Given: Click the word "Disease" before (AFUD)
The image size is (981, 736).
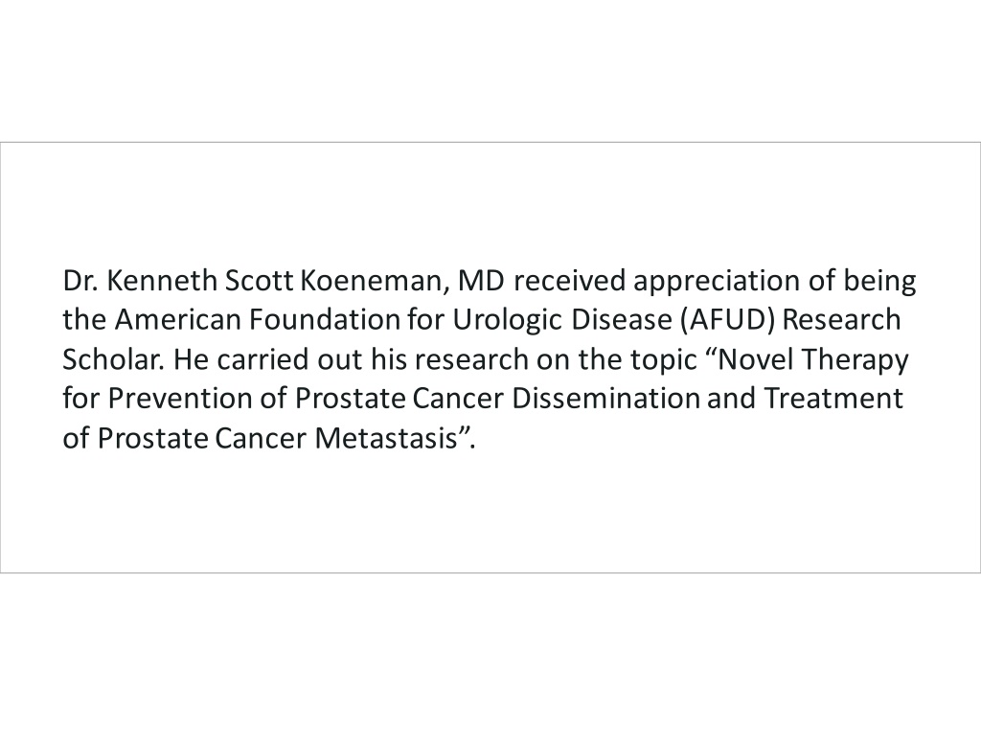Looking at the screenshot, I should pyautogui.click(x=621, y=319).
